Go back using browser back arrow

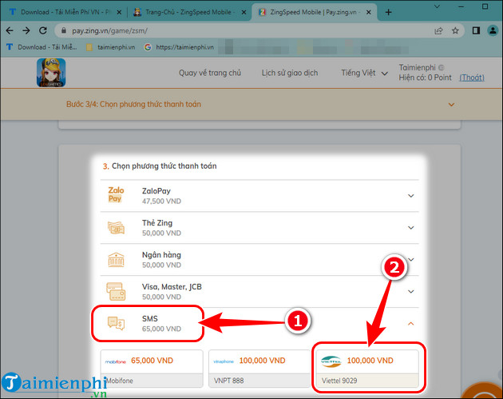click(x=10, y=30)
